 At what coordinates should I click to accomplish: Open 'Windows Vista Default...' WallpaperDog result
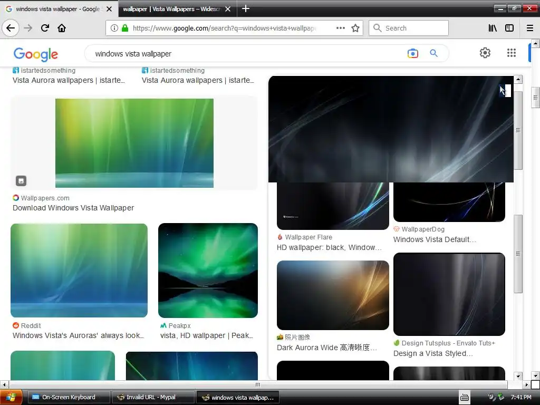click(435, 239)
